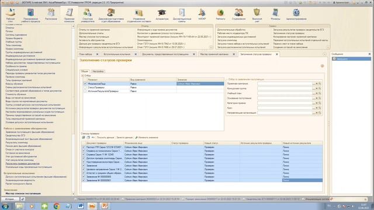The image size is (374, 210).
Task: Close the Сообщения panel
Action: coord(369,54)
